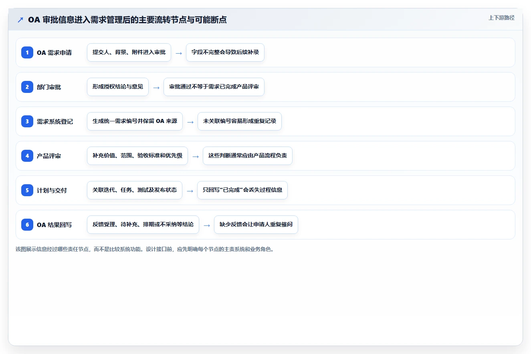
Task: Select the 审批通过不等于需求已完成产品评审 box
Action: point(214,87)
